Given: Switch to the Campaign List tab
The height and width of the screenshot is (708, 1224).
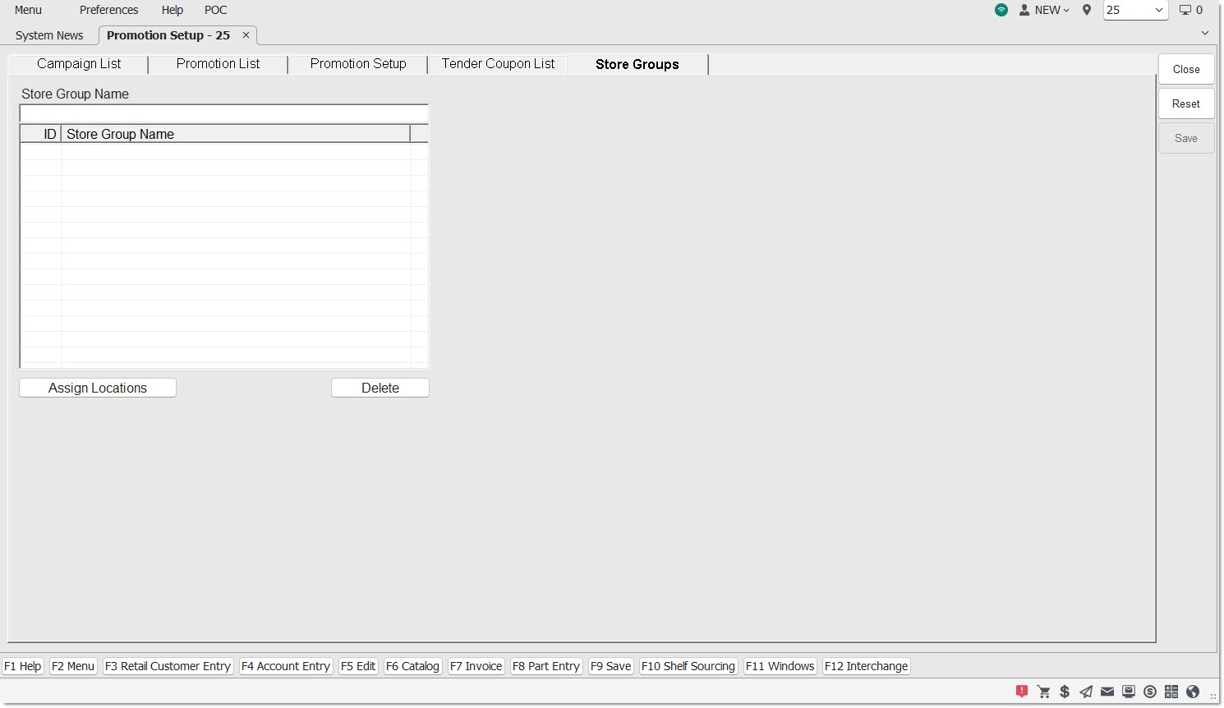Looking at the screenshot, I should pos(79,64).
